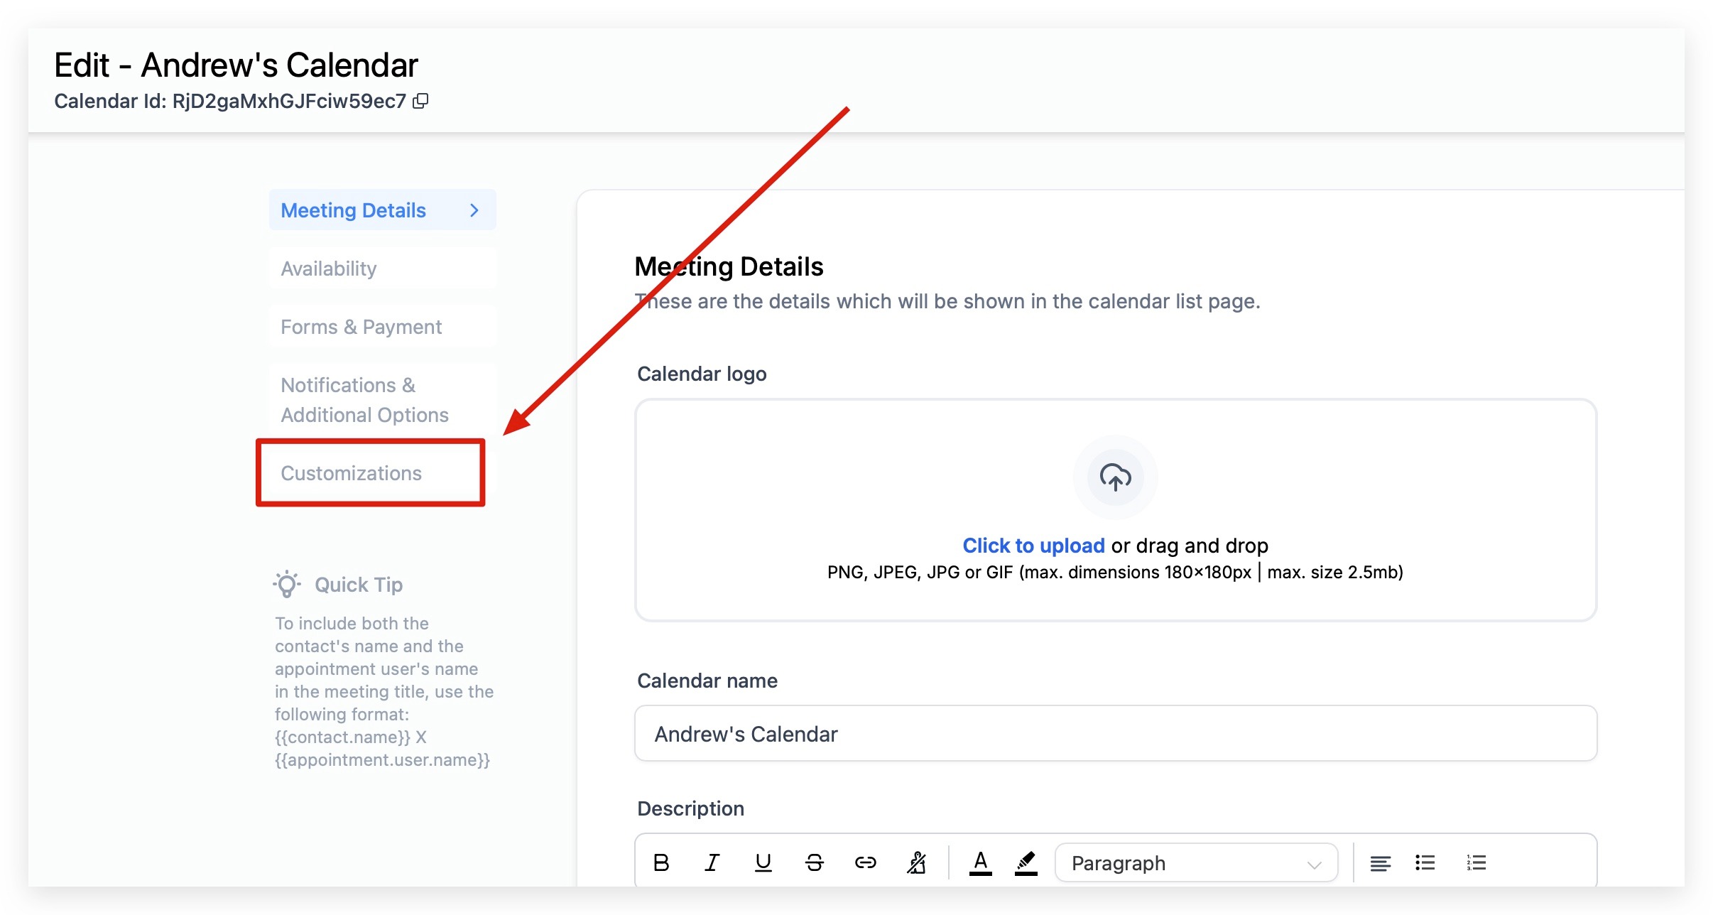Set text alignment in editor
The image size is (1713, 915).
(1380, 862)
